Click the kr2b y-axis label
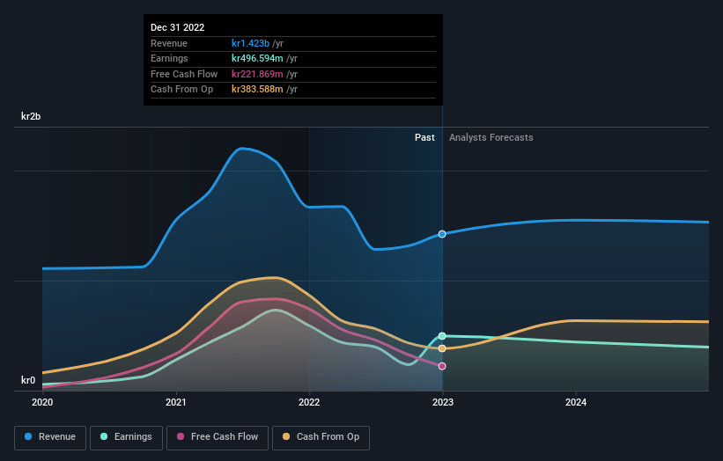Viewport: 723px width, 461px height. coord(31,116)
